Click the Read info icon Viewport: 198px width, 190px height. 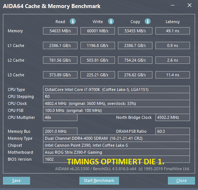(73, 21)
